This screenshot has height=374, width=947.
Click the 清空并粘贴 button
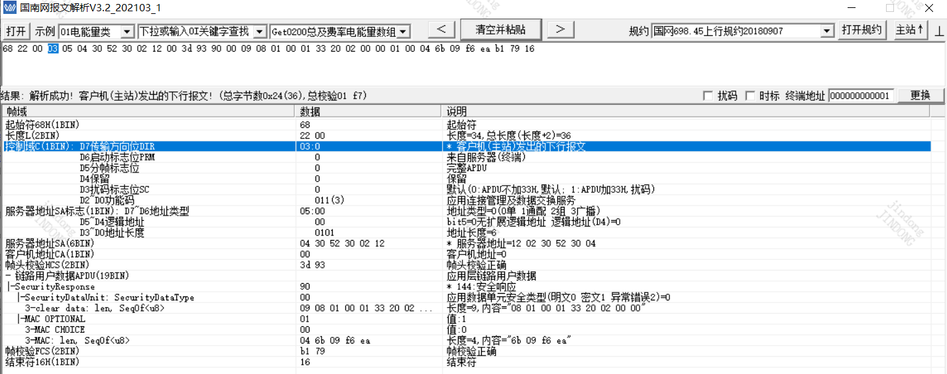click(x=500, y=30)
